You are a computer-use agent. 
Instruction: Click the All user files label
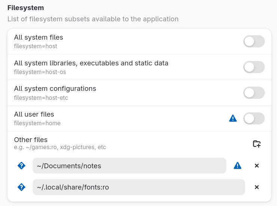coord(34,114)
